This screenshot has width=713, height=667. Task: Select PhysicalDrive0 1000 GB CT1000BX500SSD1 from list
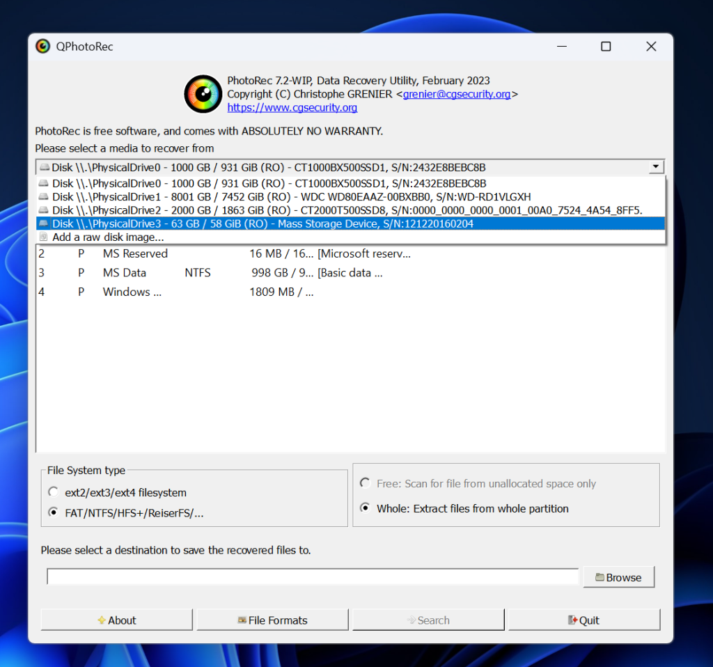click(x=351, y=183)
